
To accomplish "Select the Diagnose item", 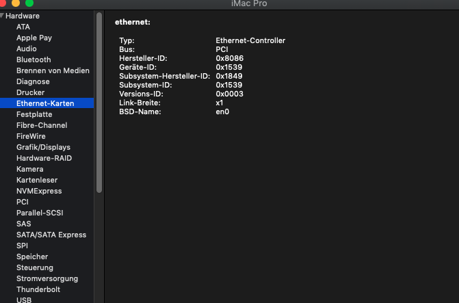I will click(x=33, y=81).
